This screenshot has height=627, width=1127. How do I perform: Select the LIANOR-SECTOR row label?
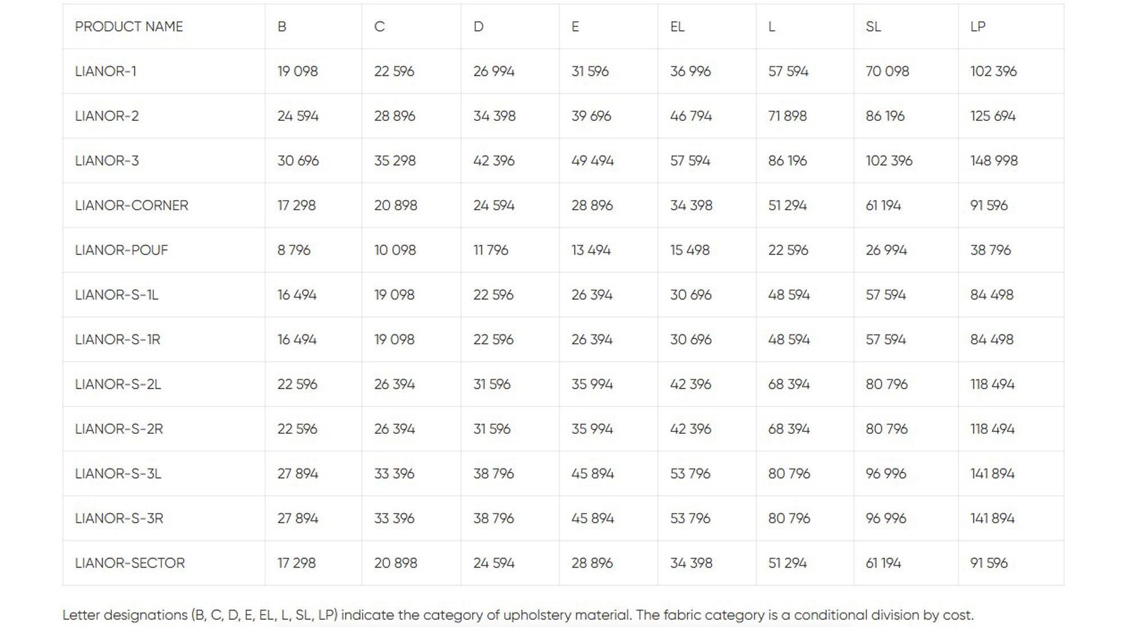click(x=129, y=563)
